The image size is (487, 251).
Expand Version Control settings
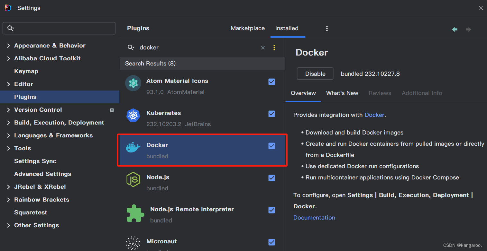coord(8,110)
